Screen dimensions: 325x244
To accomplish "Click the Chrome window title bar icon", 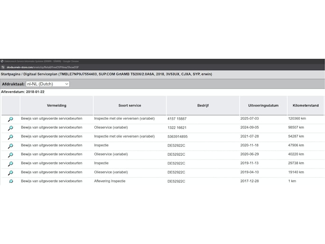I will [2, 61].
